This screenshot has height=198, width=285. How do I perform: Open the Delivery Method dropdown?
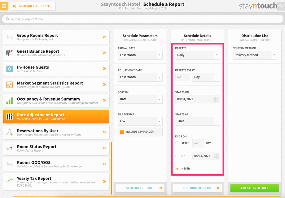coord(255,55)
